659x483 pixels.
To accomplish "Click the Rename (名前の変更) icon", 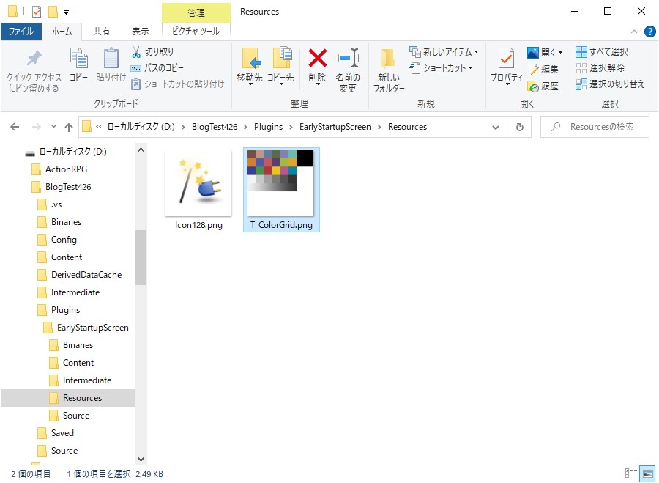I will [x=349, y=58].
